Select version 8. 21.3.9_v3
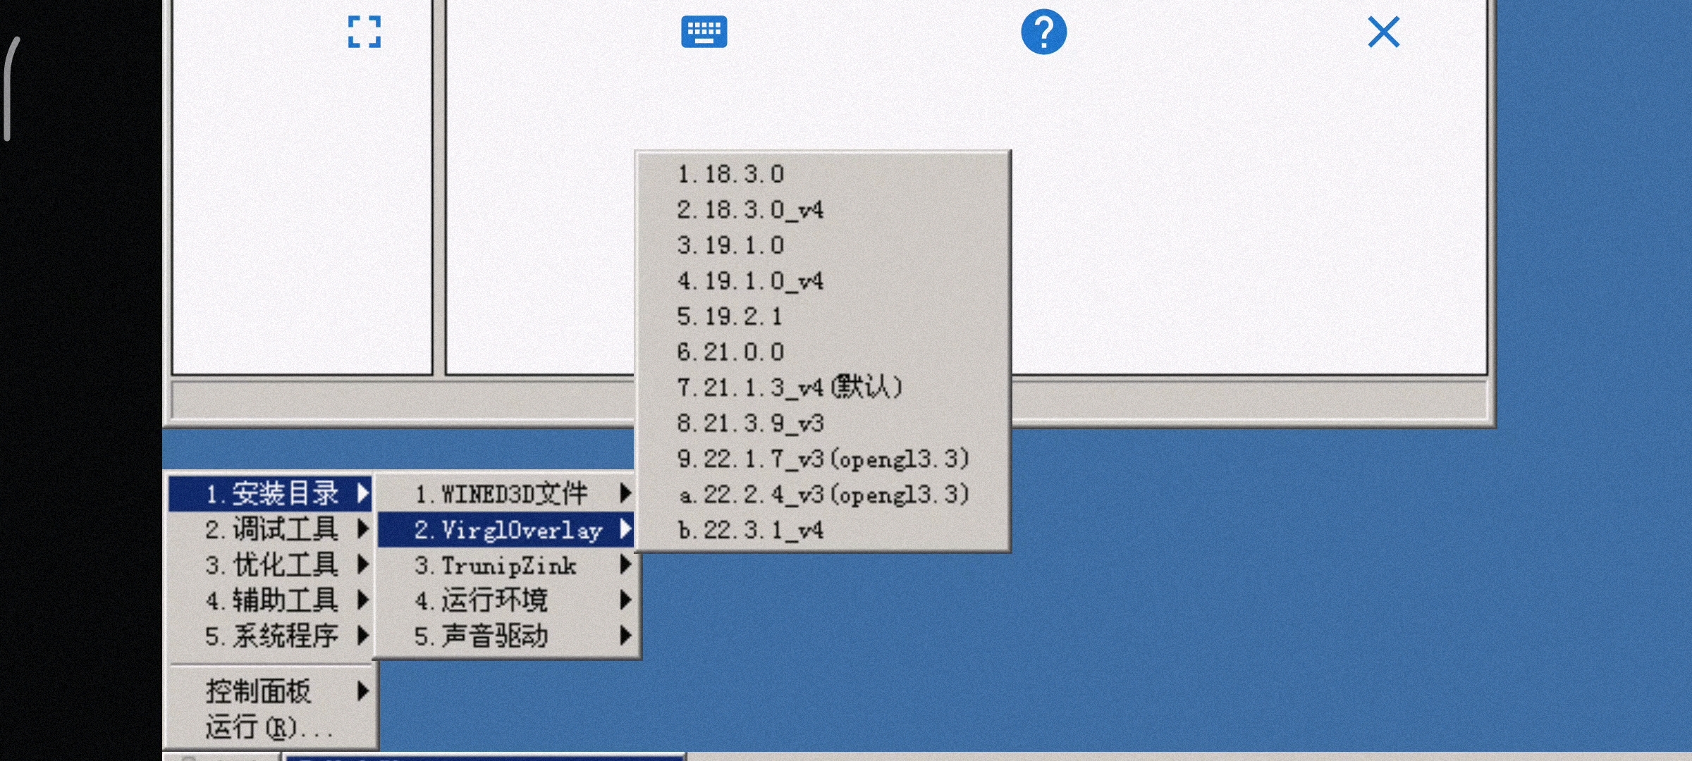 point(823,423)
